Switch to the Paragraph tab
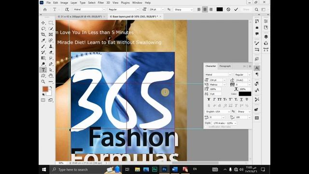The width and height of the screenshot is (309, 174). coord(225,66)
